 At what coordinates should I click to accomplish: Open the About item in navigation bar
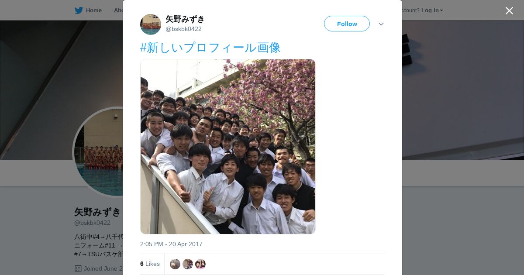(x=118, y=10)
